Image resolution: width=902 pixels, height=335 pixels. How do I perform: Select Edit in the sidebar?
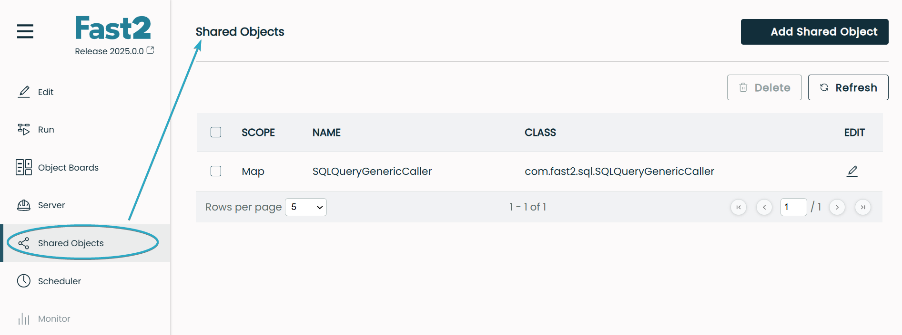tap(45, 92)
